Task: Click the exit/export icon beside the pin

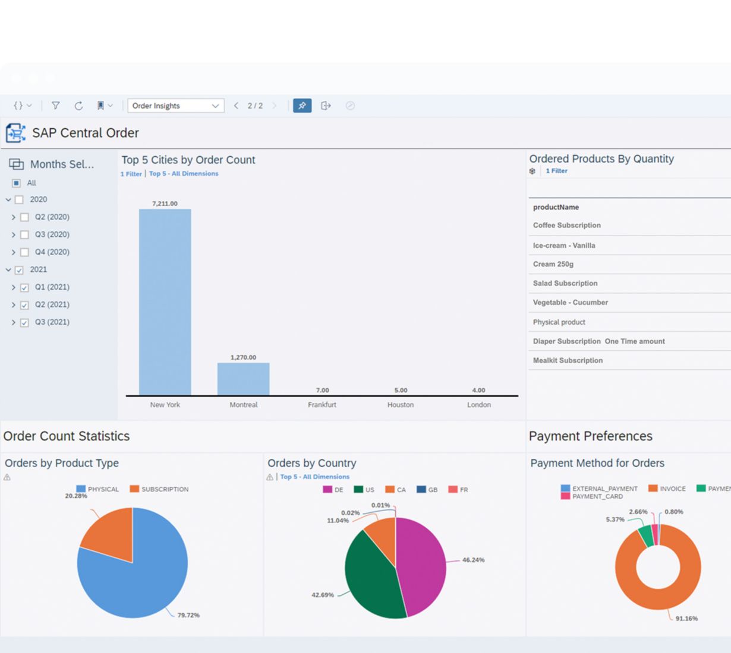Action: [x=326, y=106]
